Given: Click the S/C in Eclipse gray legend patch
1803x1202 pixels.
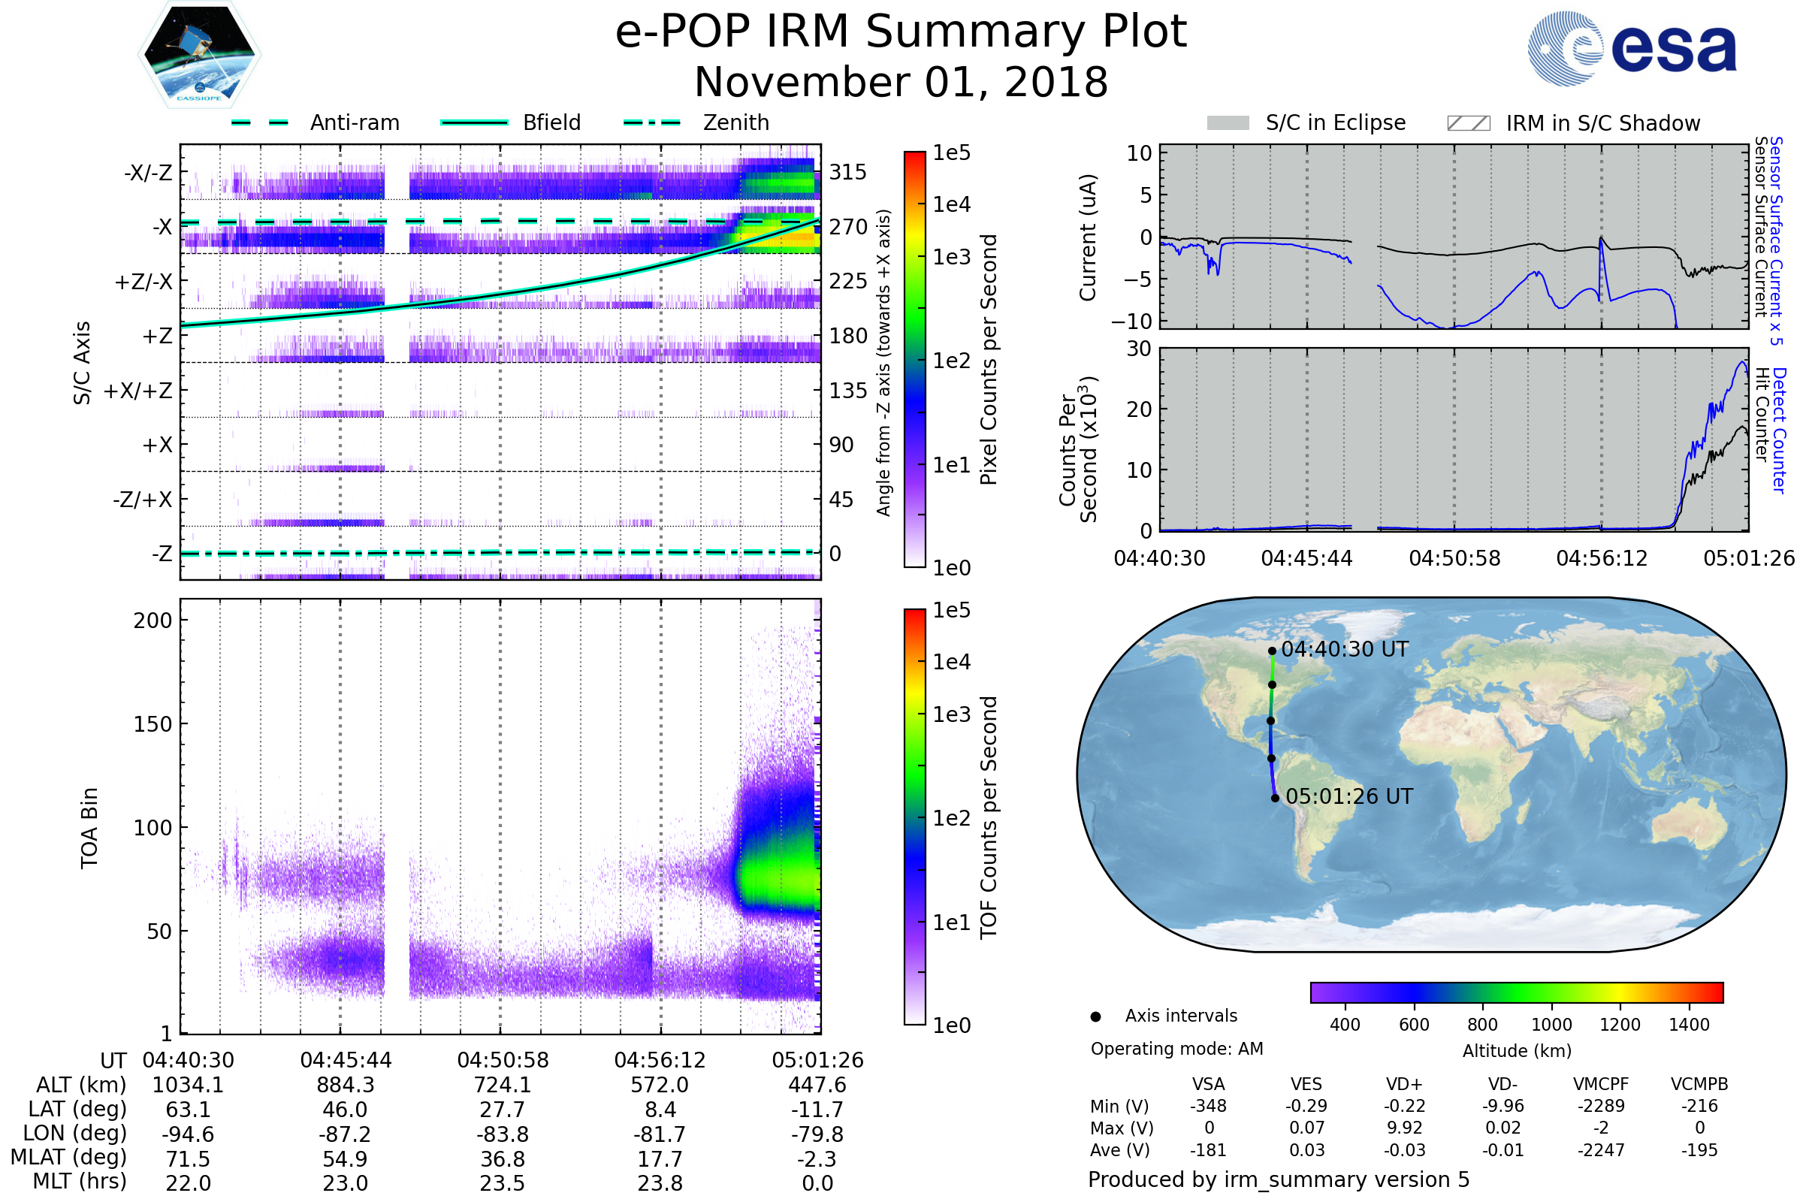Looking at the screenshot, I should pyautogui.click(x=1228, y=123).
